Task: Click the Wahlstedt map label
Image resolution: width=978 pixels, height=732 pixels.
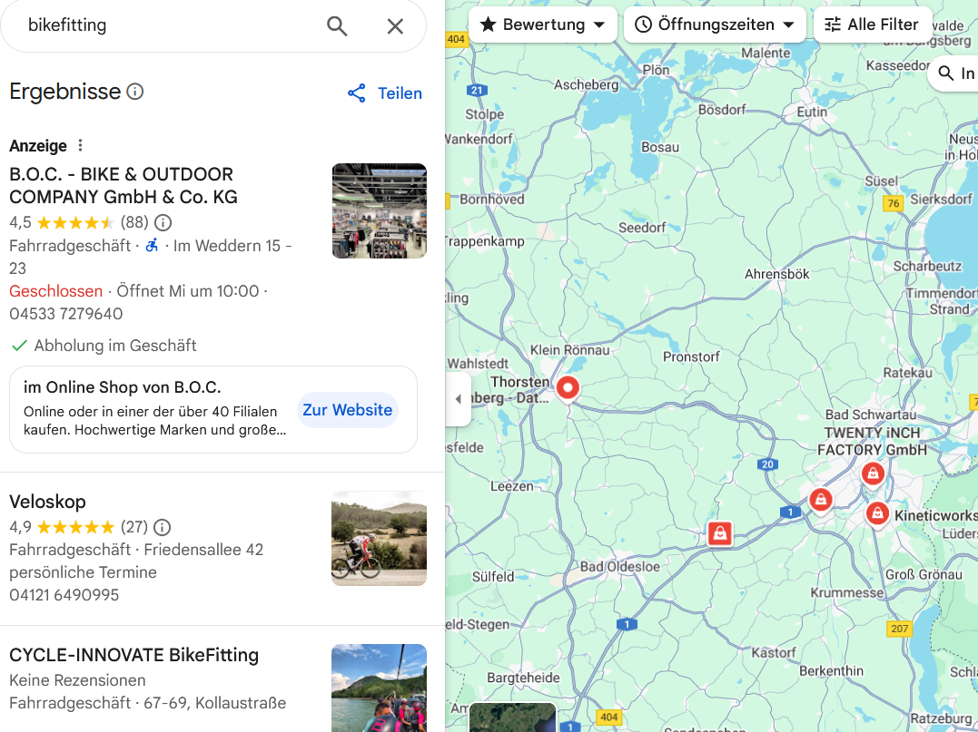Action: (x=479, y=363)
